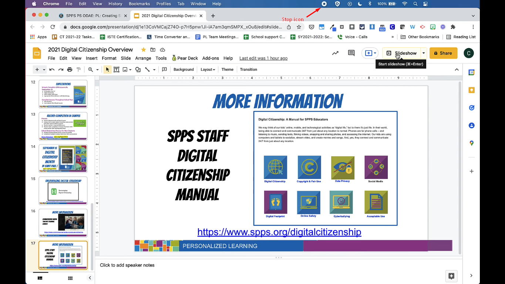Collapse the slide filmstrip panel
Image resolution: width=505 pixels, height=284 pixels.
point(90,278)
